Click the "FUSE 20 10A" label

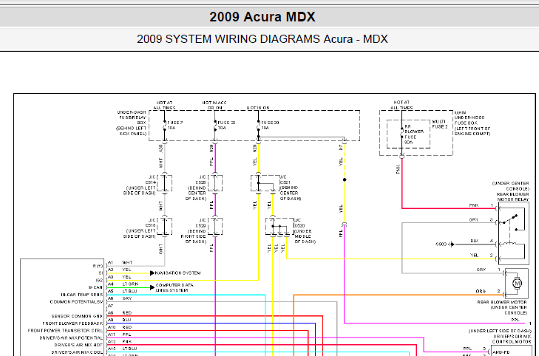[270, 126]
